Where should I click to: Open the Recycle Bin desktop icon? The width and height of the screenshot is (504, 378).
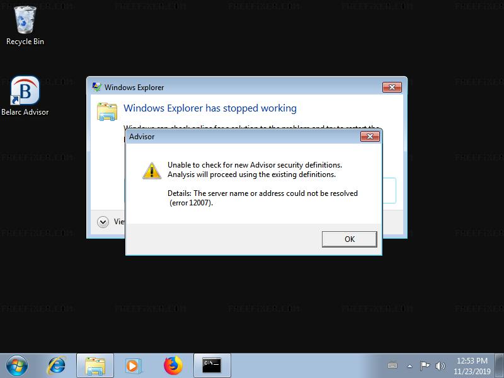coord(25,26)
